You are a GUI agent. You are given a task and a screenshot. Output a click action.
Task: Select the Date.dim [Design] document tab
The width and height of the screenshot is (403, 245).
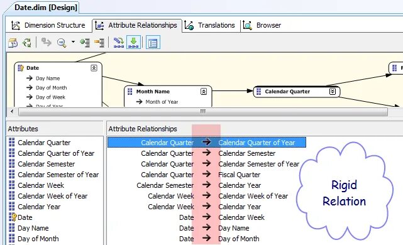tap(46, 8)
